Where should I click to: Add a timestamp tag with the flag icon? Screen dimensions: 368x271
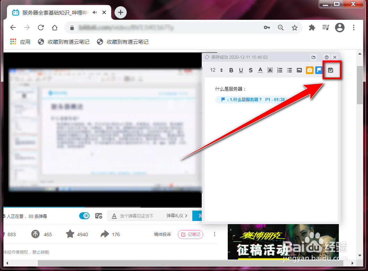point(319,70)
